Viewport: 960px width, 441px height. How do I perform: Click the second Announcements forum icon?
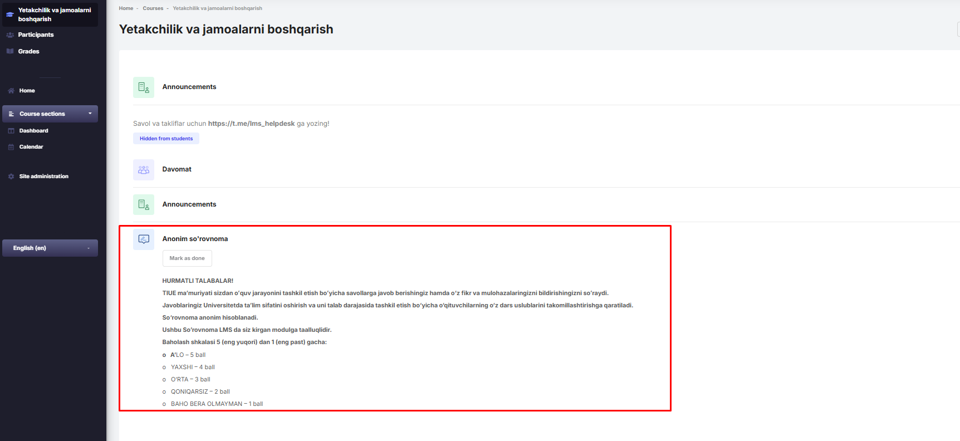tap(144, 204)
